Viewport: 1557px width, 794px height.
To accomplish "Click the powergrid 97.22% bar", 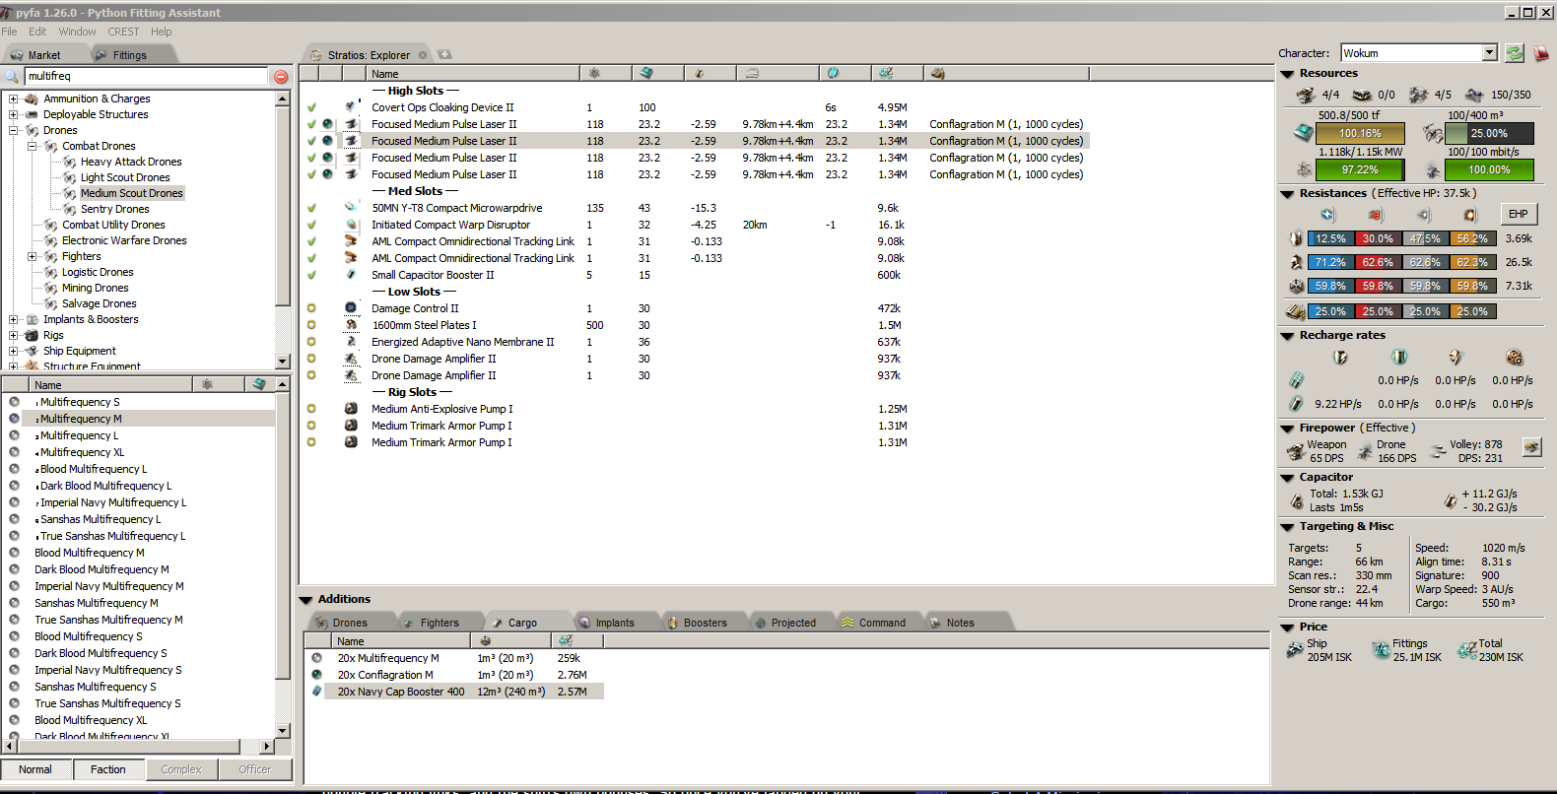I will (x=1361, y=169).
